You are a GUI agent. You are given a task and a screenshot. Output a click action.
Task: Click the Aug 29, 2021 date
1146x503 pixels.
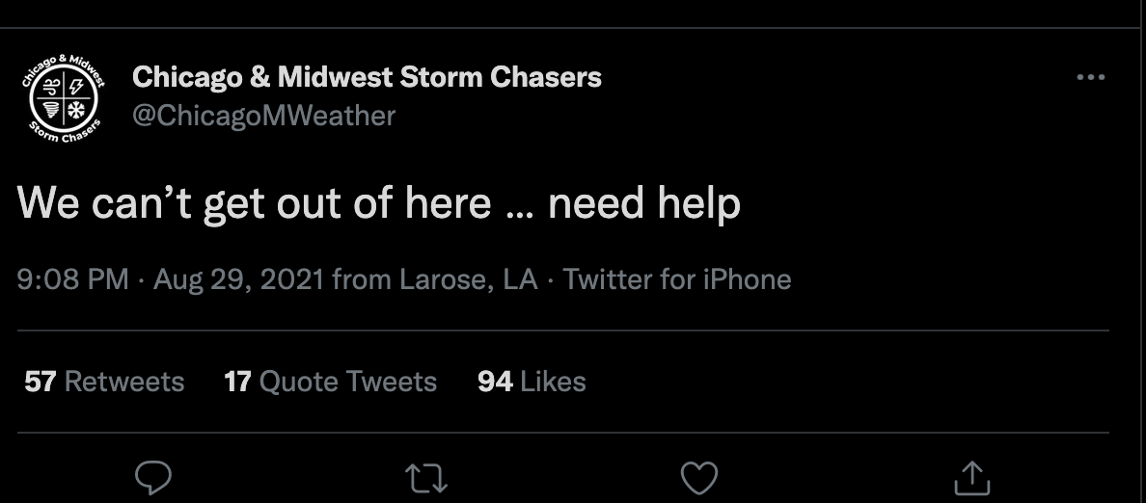(237, 279)
